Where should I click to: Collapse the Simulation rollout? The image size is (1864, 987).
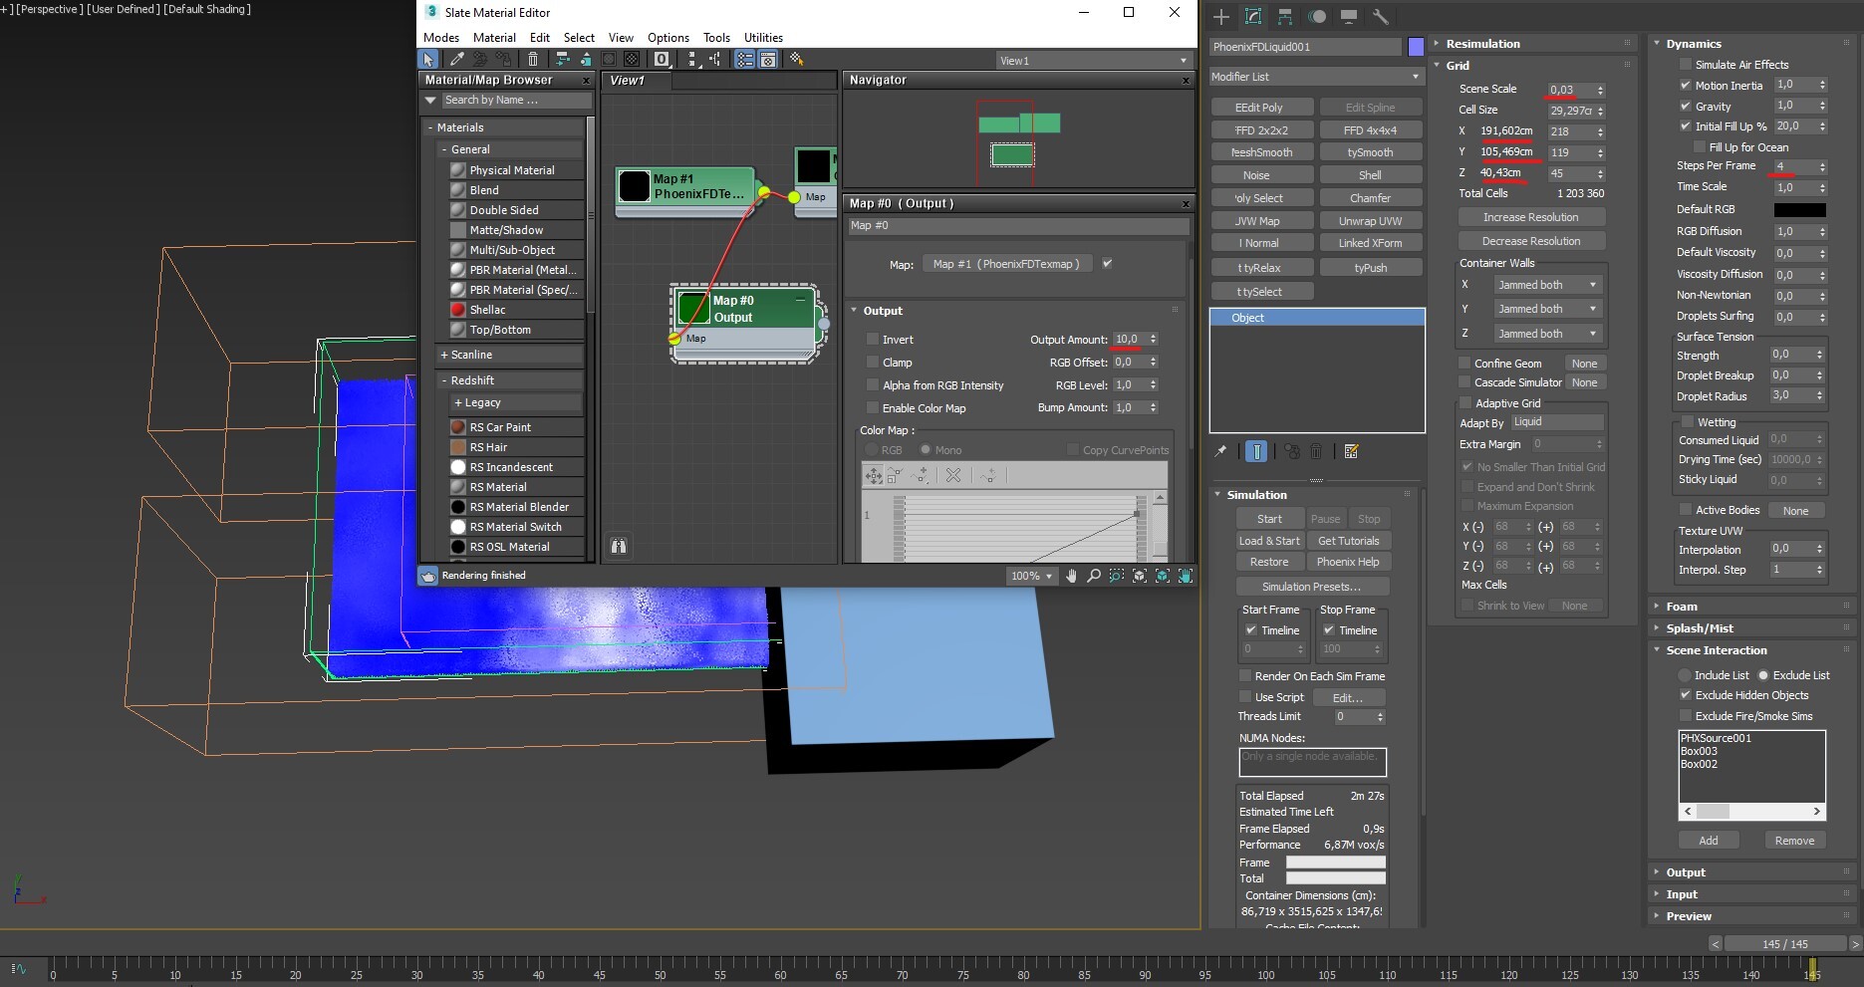pyautogui.click(x=1257, y=495)
